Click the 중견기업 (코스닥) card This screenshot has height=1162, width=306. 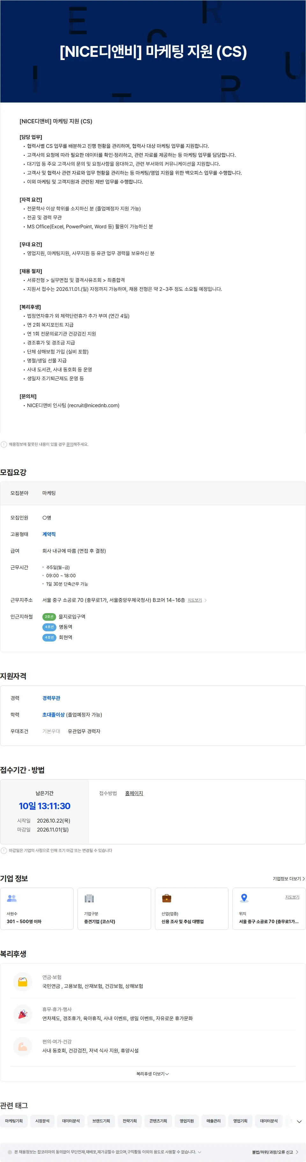tap(114, 908)
